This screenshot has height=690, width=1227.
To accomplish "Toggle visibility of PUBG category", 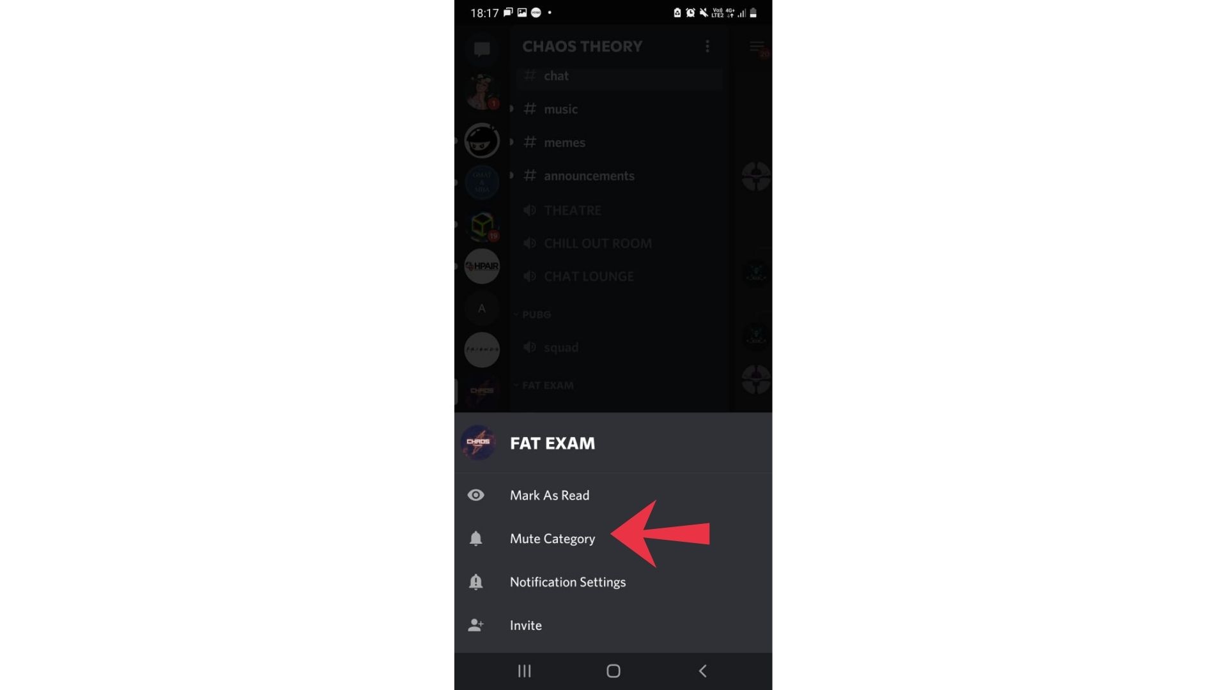I will click(x=516, y=314).
